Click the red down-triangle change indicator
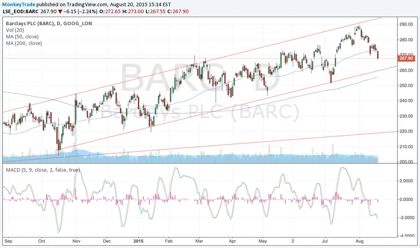This screenshot has width=420, height=248. coord(60,12)
